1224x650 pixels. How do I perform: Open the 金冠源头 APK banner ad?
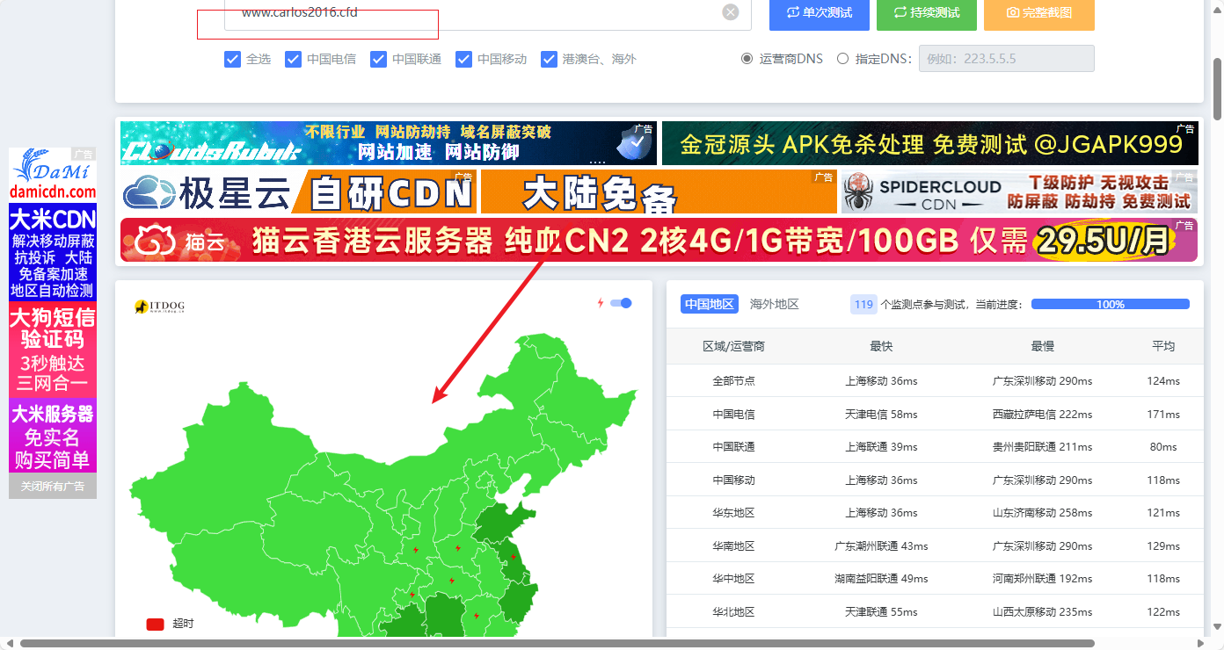[x=929, y=143]
